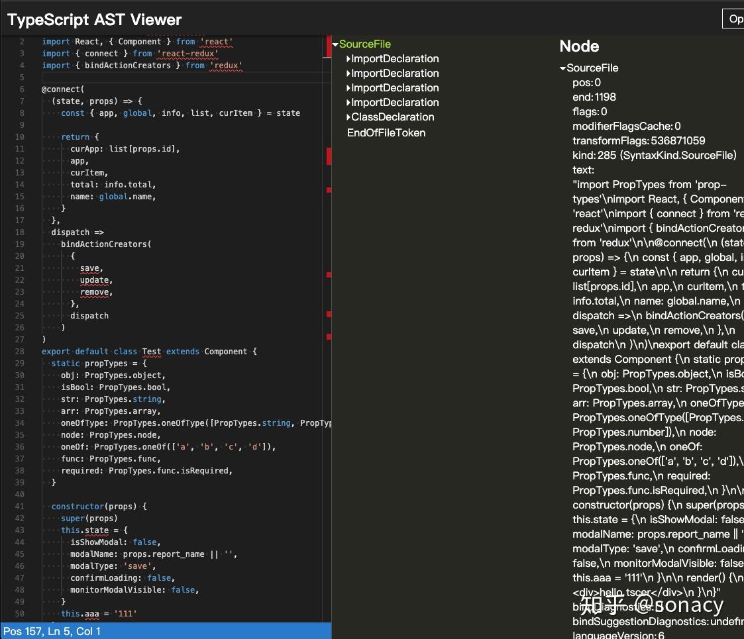Expand the second ImportDeclaration node
The image size is (744, 639).
tap(347, 74)
